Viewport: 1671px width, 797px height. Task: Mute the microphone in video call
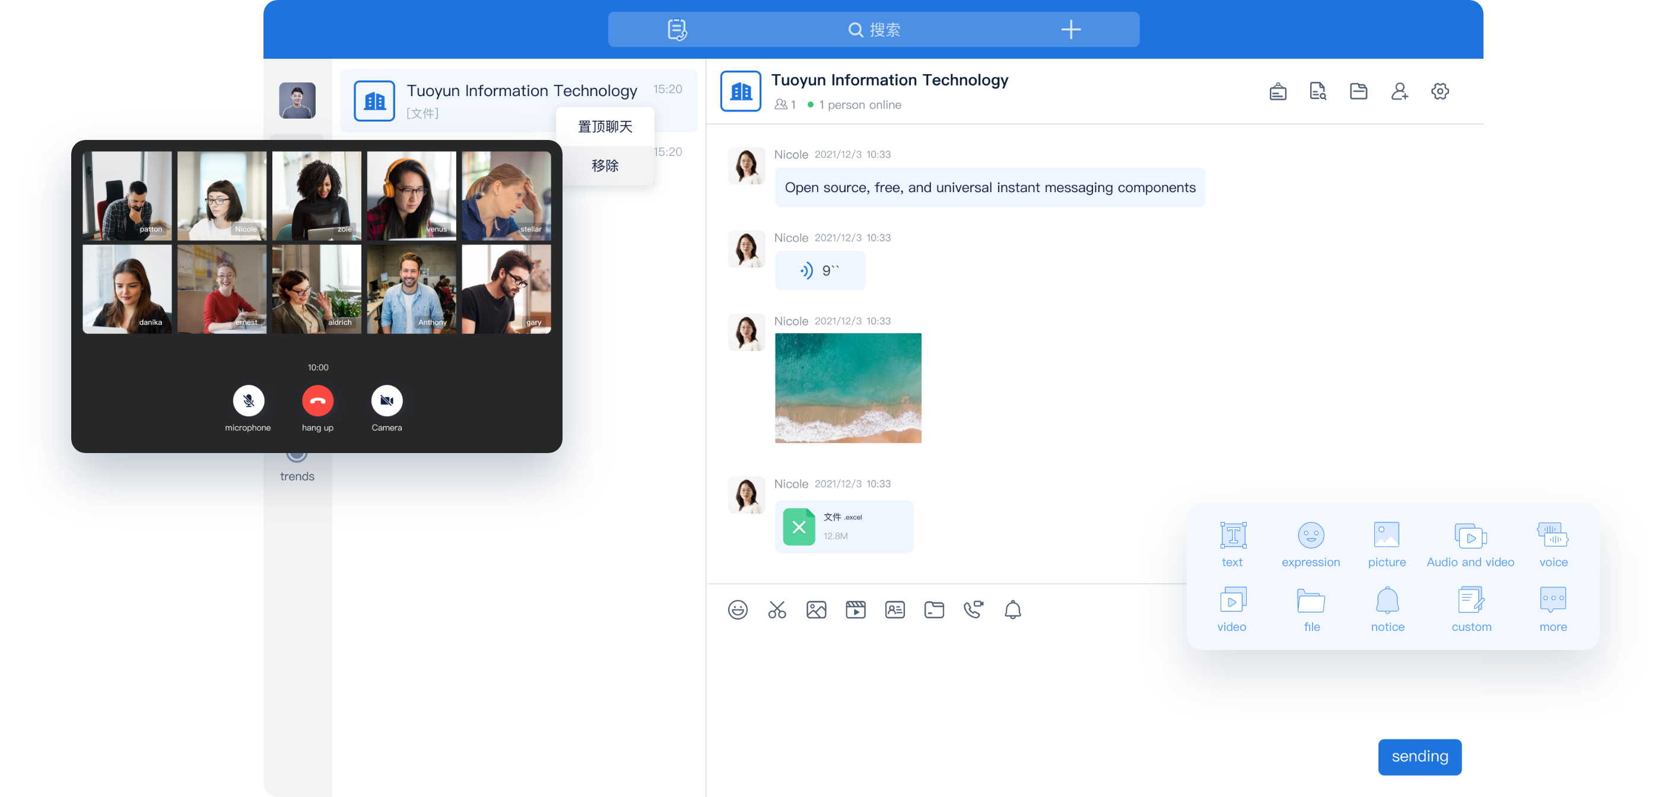249,401
